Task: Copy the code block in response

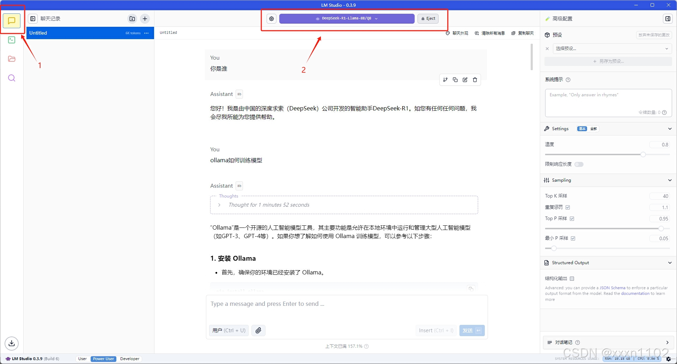Action: click(x=471, y=289)
